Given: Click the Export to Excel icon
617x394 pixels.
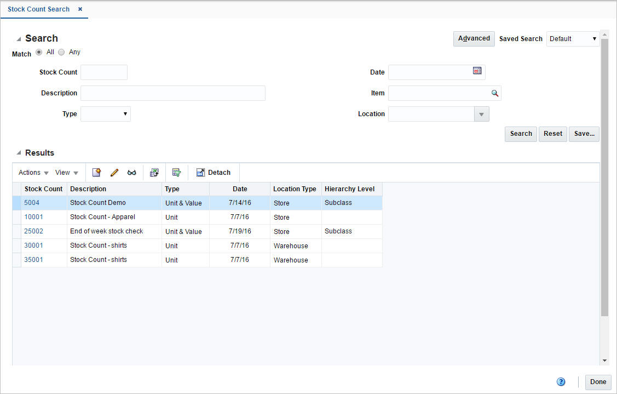Looking at the screenshot, I should 154,172.
